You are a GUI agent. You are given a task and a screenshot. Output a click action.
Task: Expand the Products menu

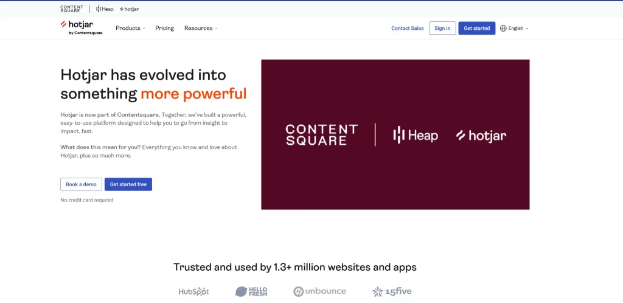pos(130,28)
